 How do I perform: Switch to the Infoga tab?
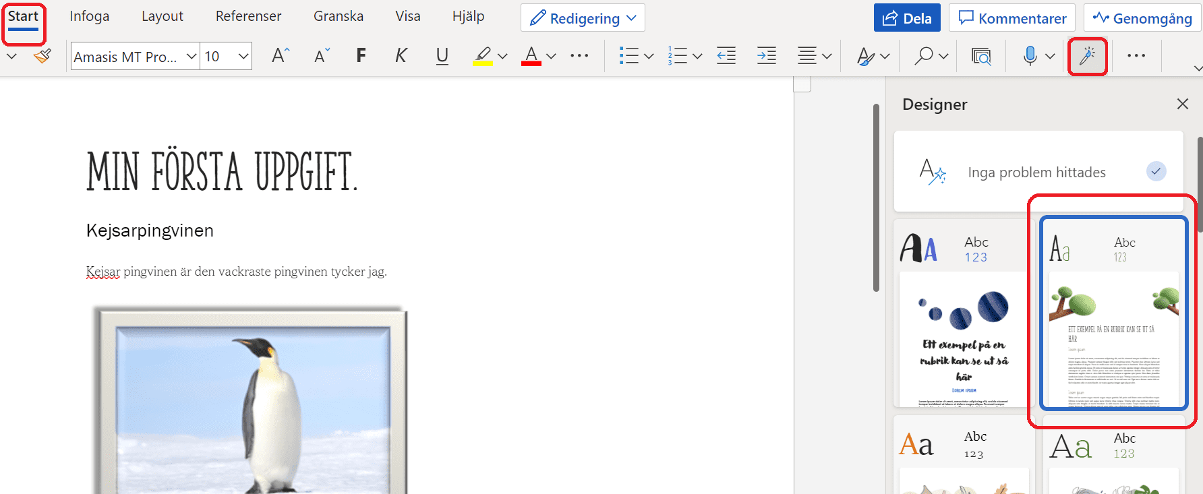tap(90, 16)
